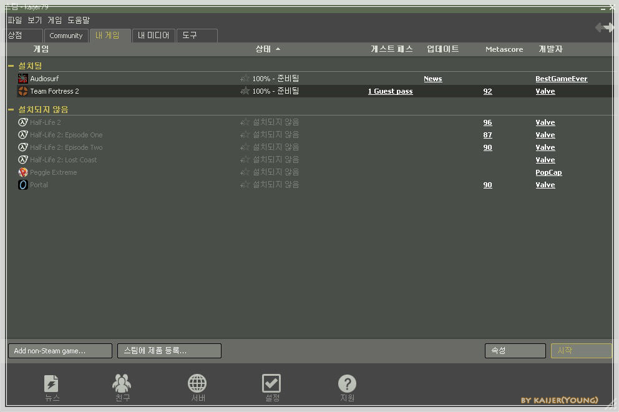
Task: Open the 친구 (Friends) icon
Action: [x=122, y=383]
